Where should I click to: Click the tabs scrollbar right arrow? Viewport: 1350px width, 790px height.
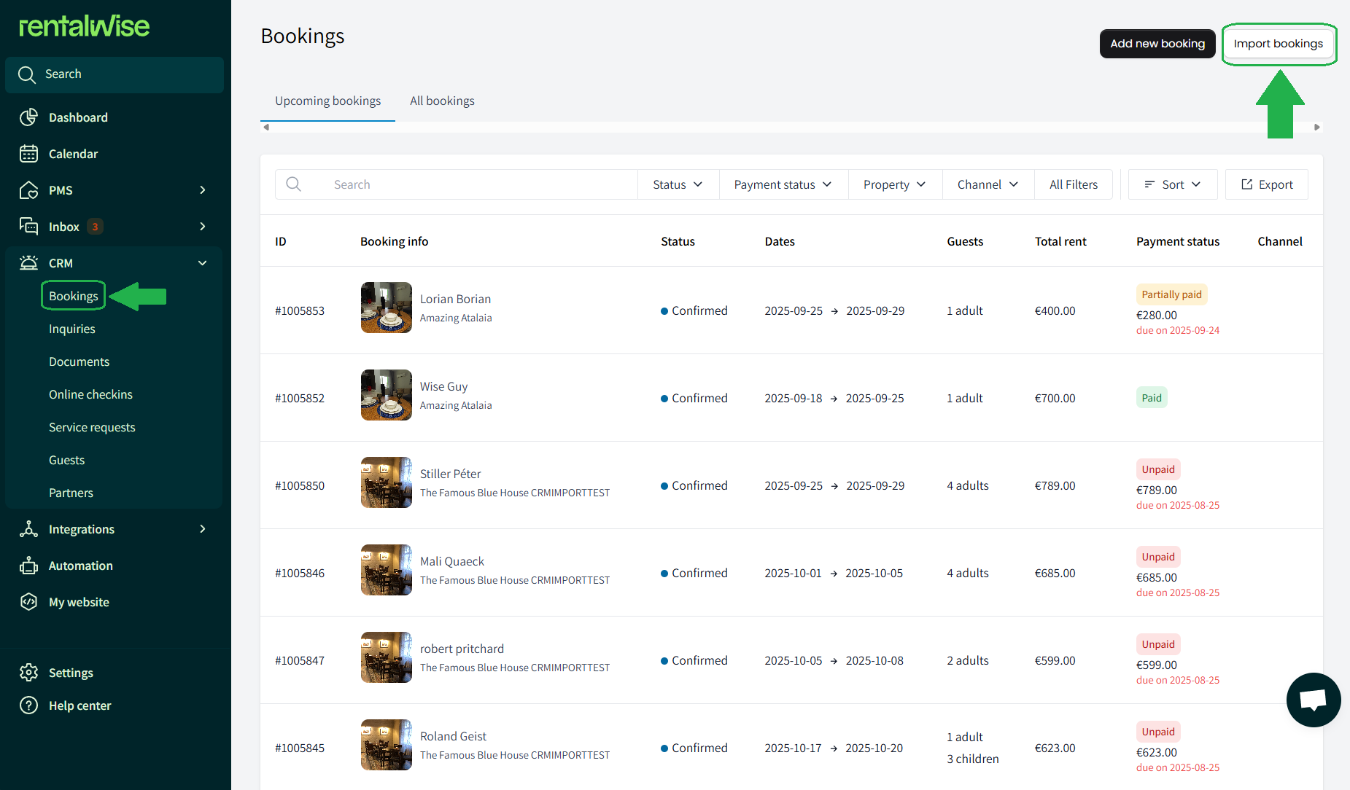coord(1316,127)
